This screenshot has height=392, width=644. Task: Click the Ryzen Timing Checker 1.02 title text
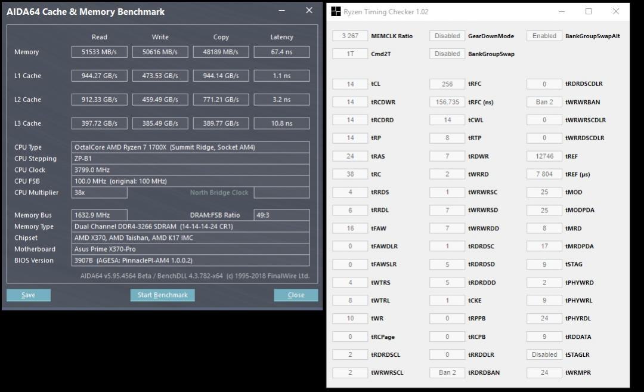coord(386,11)
